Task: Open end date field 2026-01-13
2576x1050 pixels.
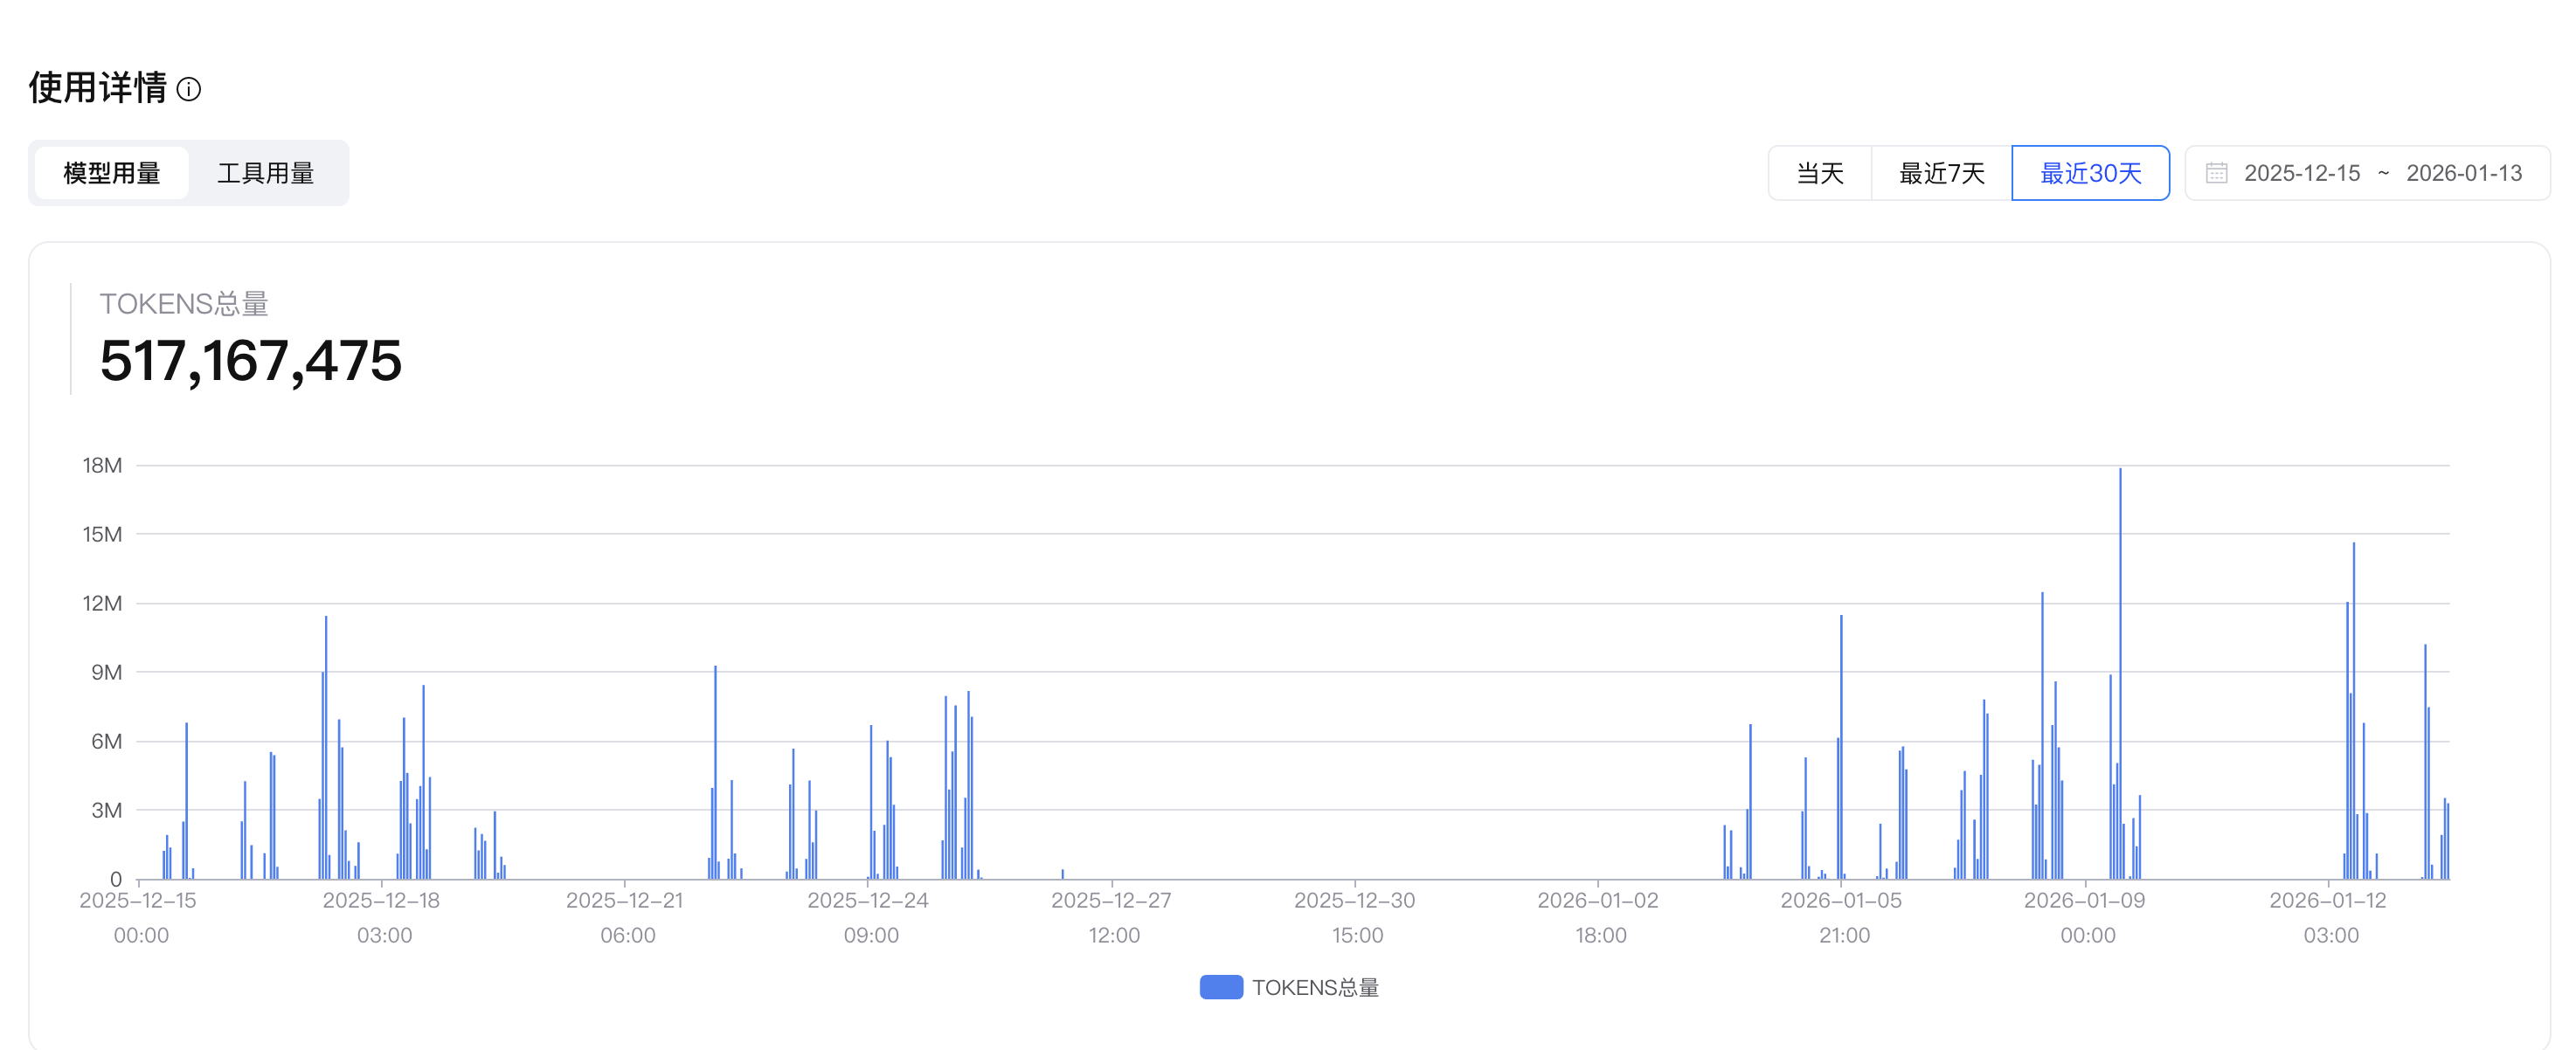Action: click(x=2463, y=173)
